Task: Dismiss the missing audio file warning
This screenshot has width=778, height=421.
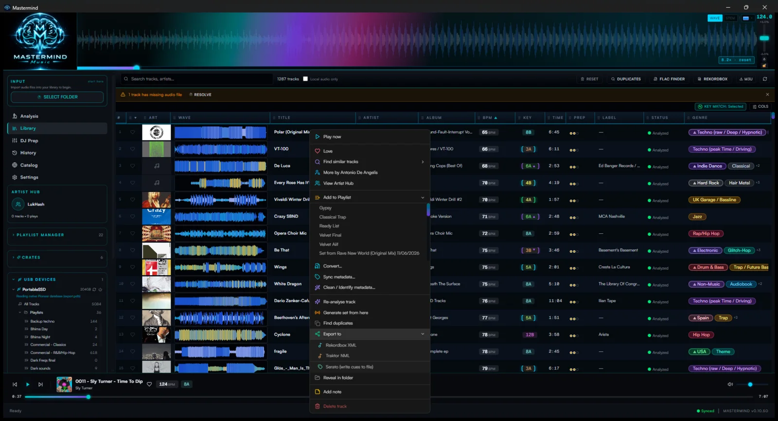Action: (767, 94)
